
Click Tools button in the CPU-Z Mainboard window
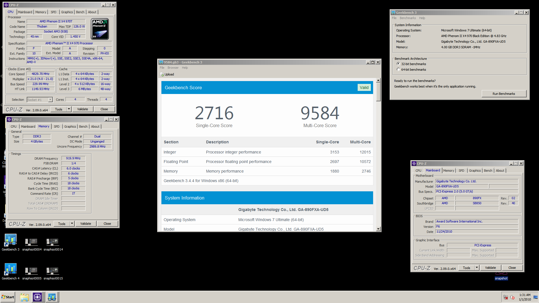pos(466,268)
